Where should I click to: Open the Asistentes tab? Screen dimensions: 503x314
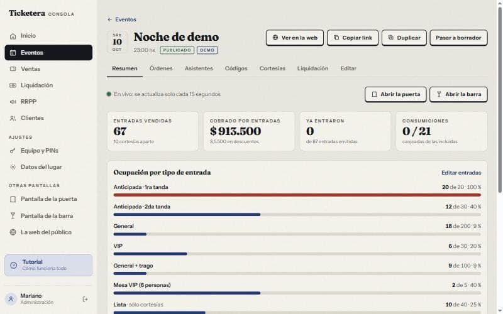199,68
